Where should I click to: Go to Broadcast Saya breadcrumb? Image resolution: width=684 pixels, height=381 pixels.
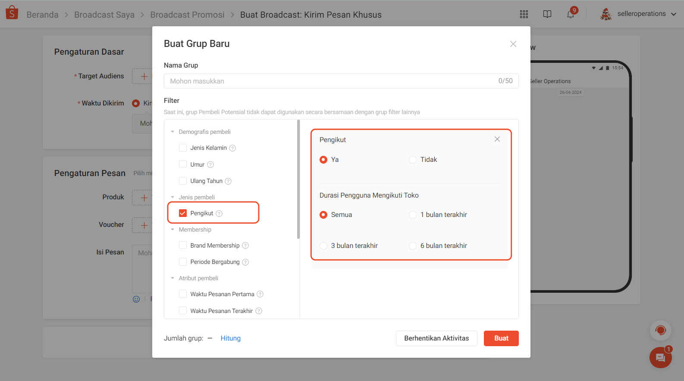point(104,15)
